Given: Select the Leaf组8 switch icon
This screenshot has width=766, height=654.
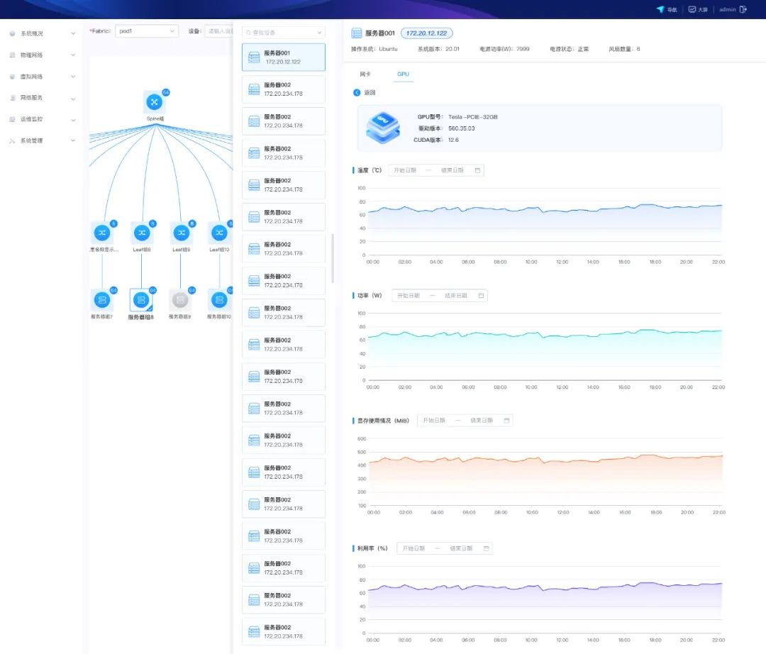Looking at the screenshot, I should [x=141, y=233].
